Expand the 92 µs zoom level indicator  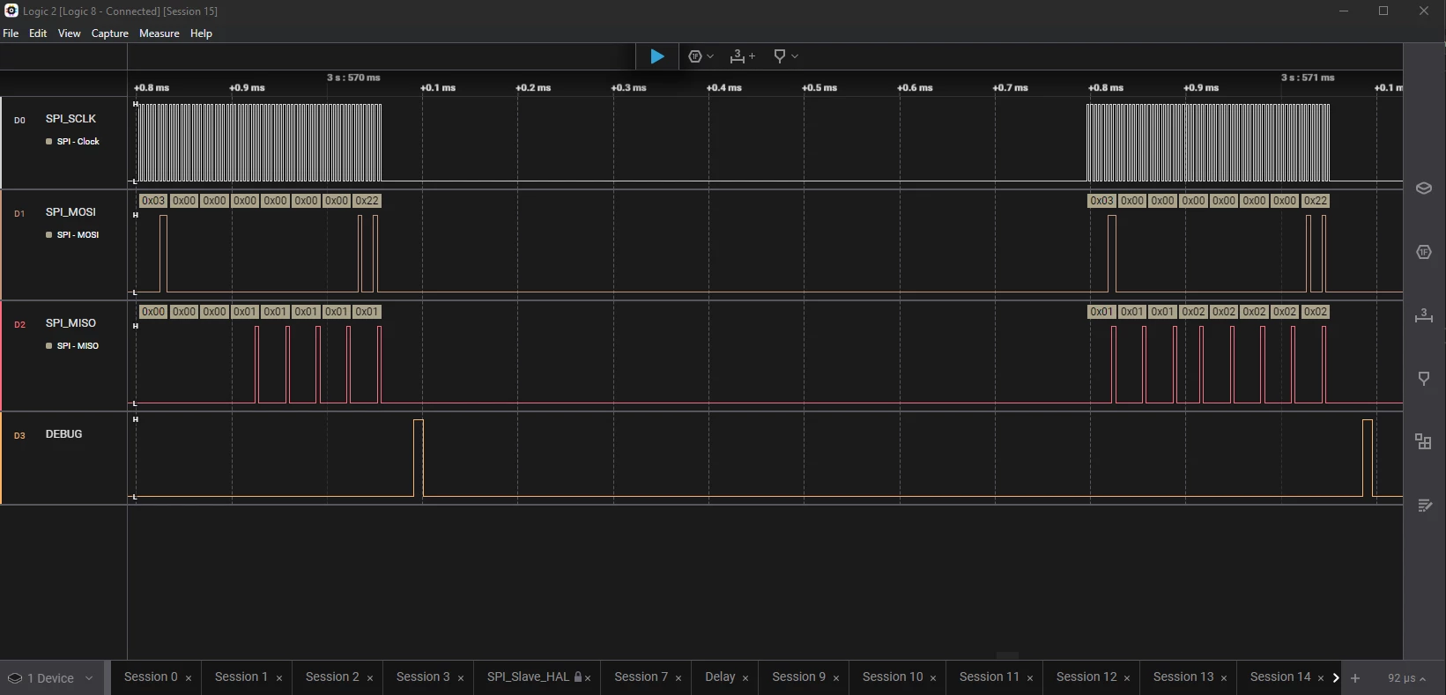point(1406,678)
